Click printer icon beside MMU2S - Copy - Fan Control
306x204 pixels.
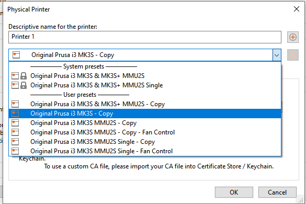[x=15, y=132]
